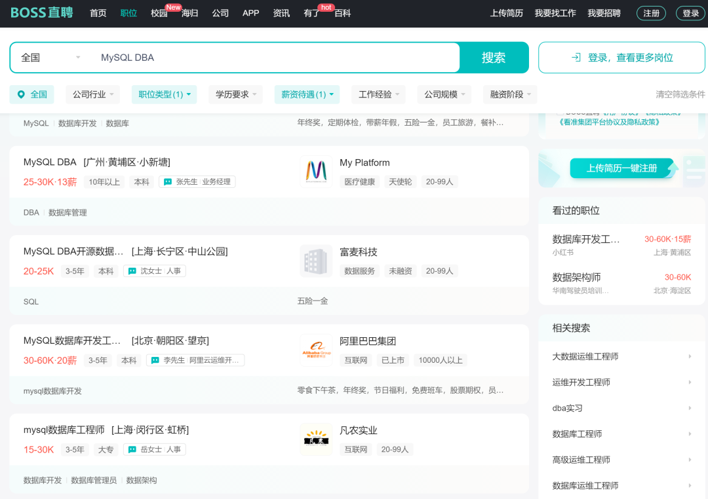Click 我要招聘 link in header
This screenshot has width=708, height=499.
pyautogui.click(x=604, y=13)
